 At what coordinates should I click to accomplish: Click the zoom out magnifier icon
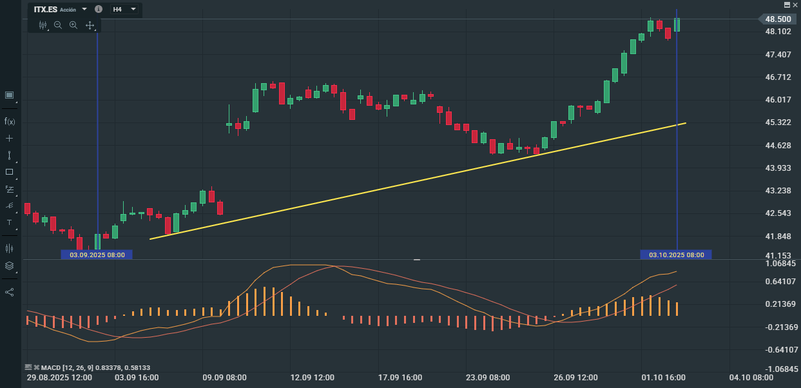[x=58, y=25]
